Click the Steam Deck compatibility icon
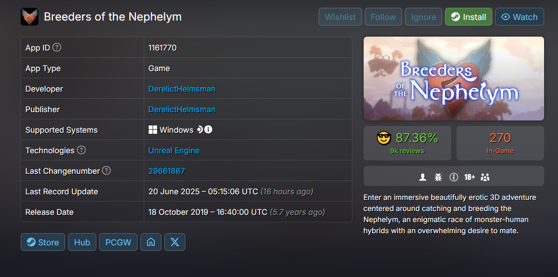This screenshot has height=277, width=558. click(x=199, y=129)
